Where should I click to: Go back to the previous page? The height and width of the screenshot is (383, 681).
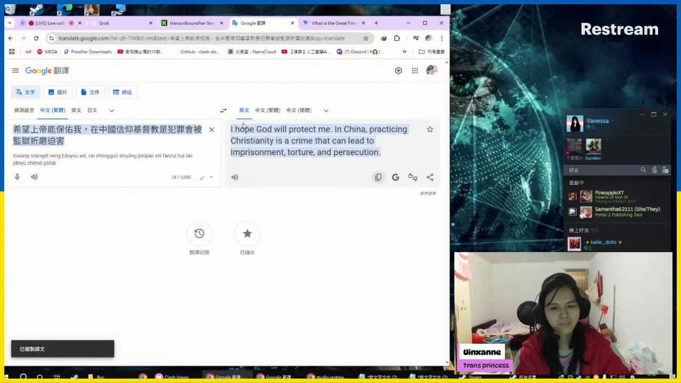(x=10, y=38)
